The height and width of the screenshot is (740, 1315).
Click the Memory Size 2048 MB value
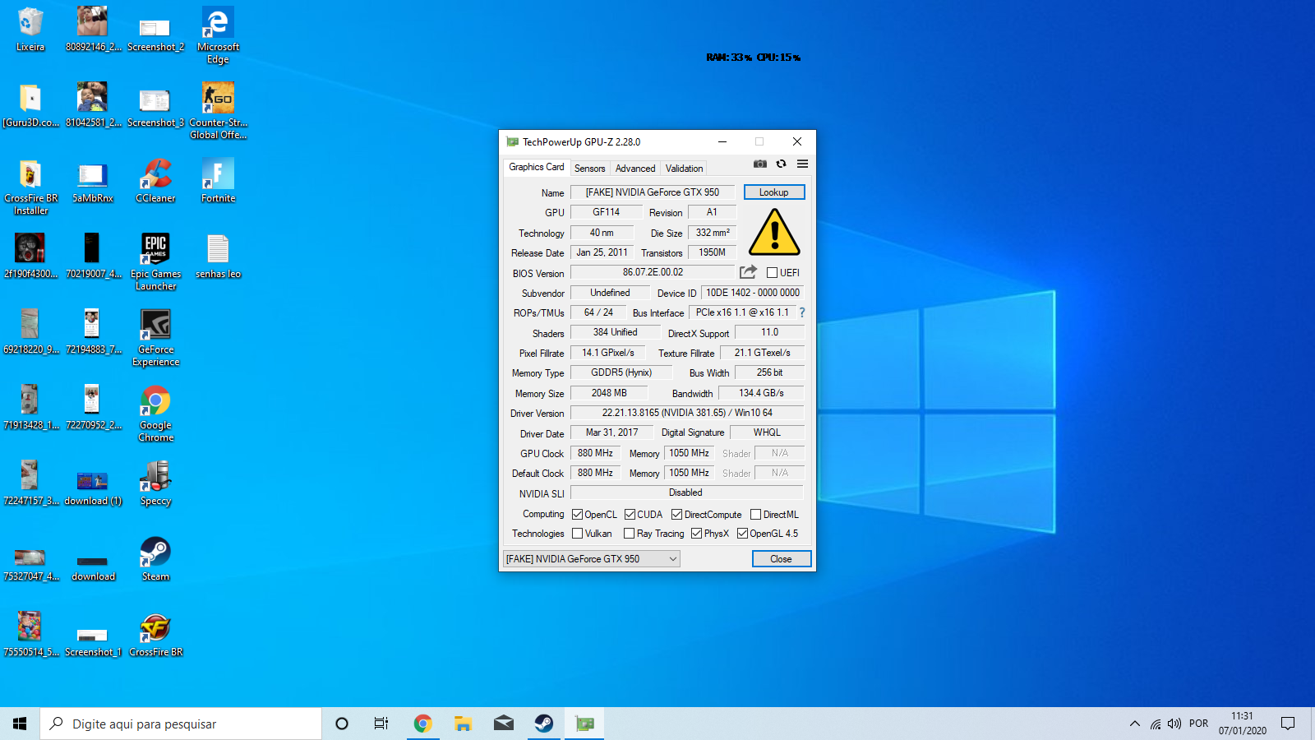[x=609, y=393]
